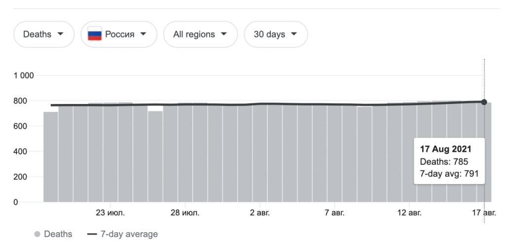This screenshot has width=505, height=243.
Task: Open the 30 days range dropdown
Action: (x=275, y=35)
